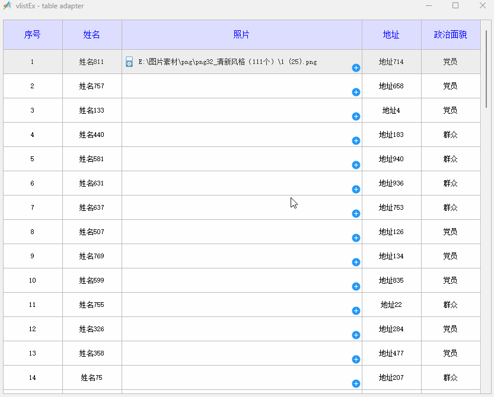Click plus icon in row 9 photo cell
Viewport: 494px width, 397px height.
(x=356, y=262)
